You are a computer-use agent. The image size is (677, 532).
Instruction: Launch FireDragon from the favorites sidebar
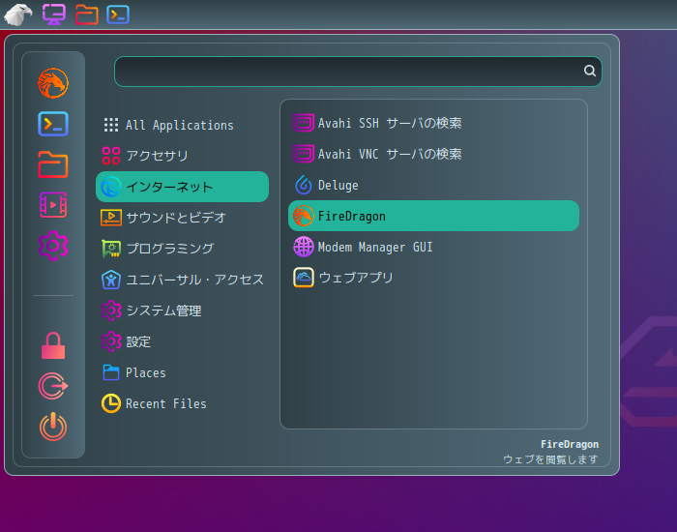53,83
